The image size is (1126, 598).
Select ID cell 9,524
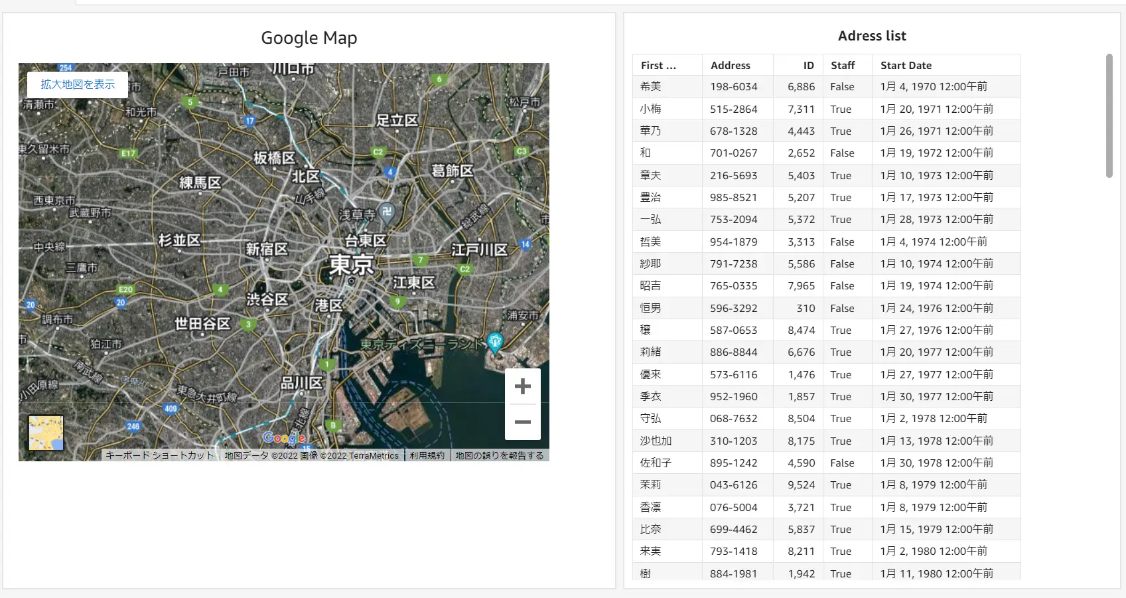pyautogui.click(x=798, y=485)
